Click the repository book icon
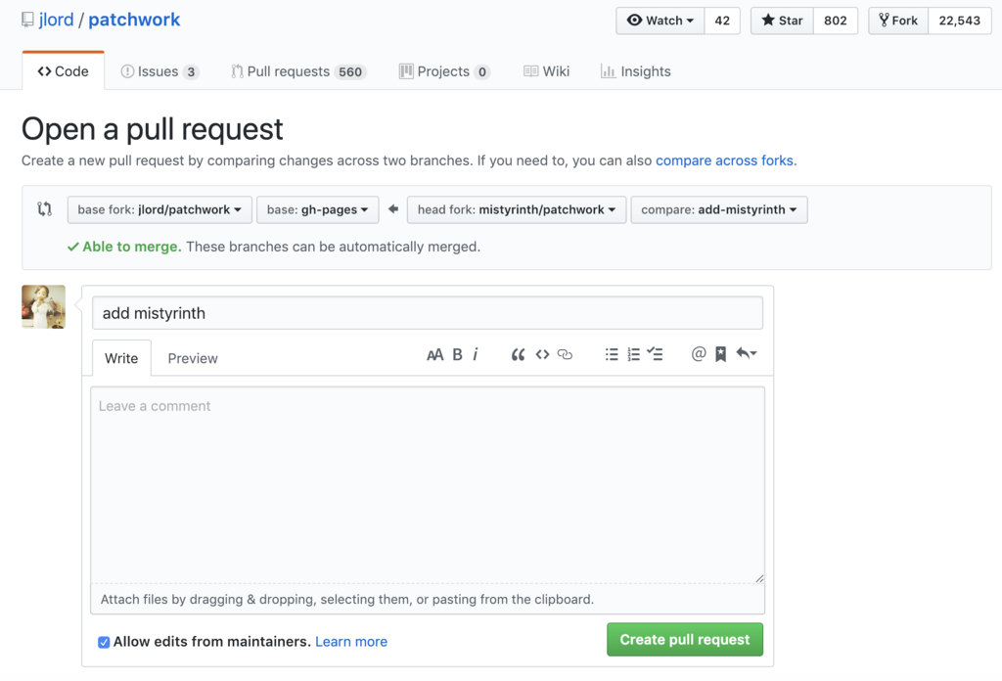 27,20
